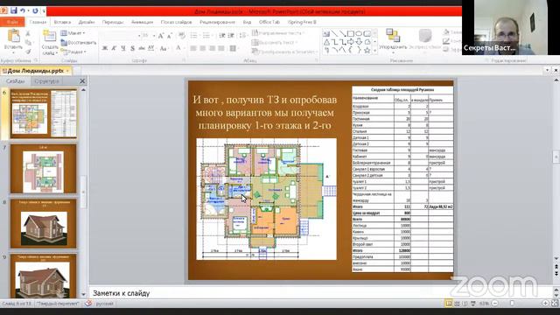The width and height of the screenshot is (560, 315).
Task: Apply a bulleted list
Action: 193,36
